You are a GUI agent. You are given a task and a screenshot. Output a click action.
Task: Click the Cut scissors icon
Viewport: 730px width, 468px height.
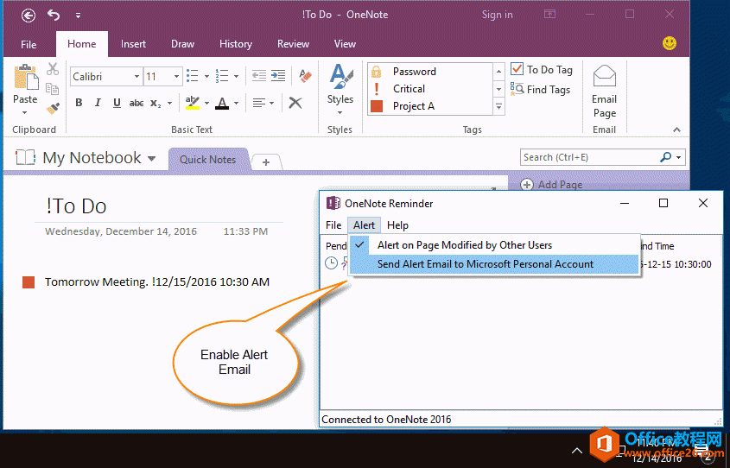(x=53, y=69)
